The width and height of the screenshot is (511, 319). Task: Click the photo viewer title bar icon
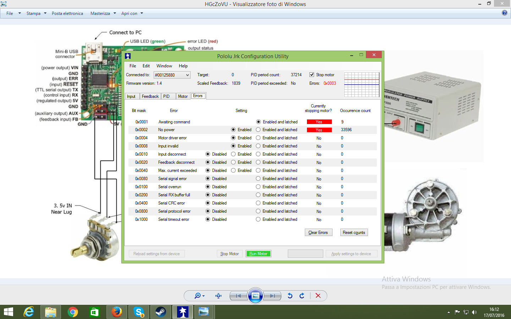click(4, 4)
